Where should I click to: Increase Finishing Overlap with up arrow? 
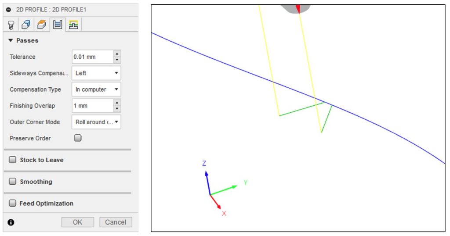coord(117,103)
